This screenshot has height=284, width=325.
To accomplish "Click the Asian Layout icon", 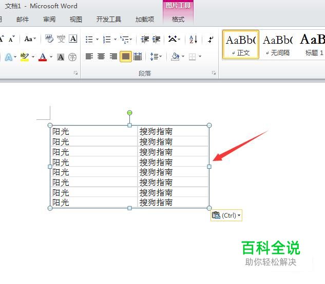I will 174,39.
